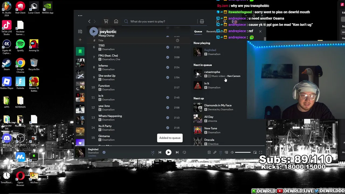Play catastrophe from Next in queue

coord(198,74)
